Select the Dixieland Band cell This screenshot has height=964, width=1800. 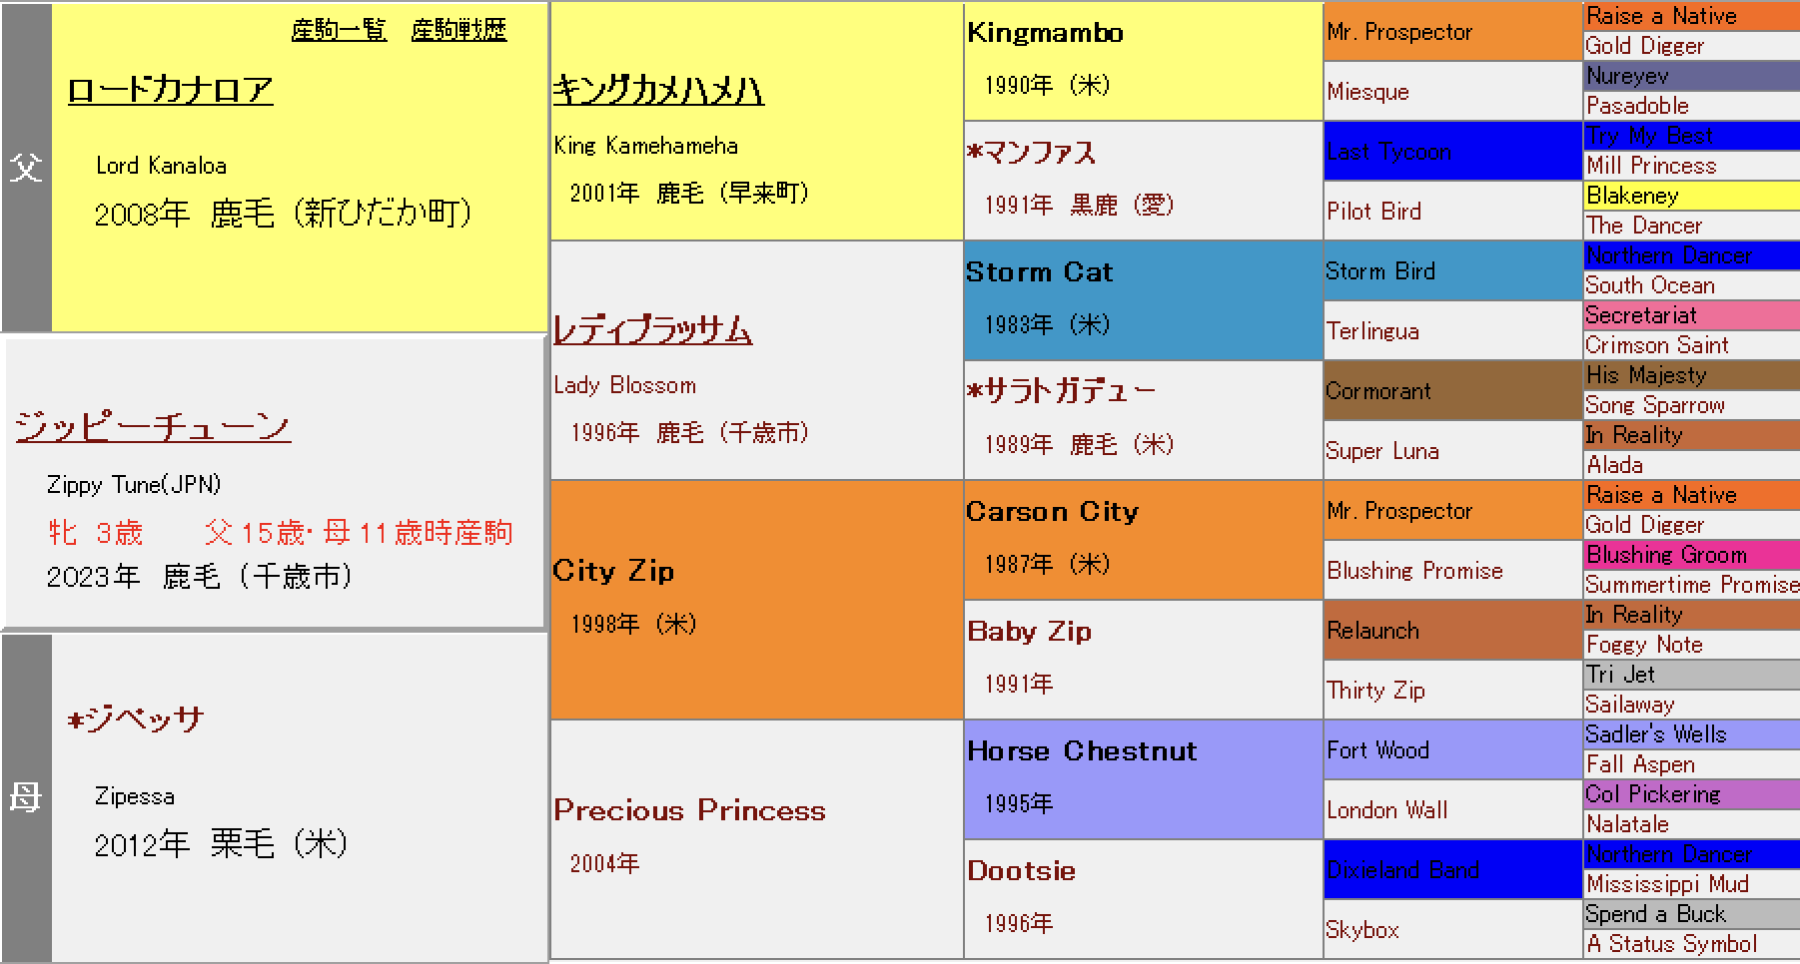point(1402,870)
